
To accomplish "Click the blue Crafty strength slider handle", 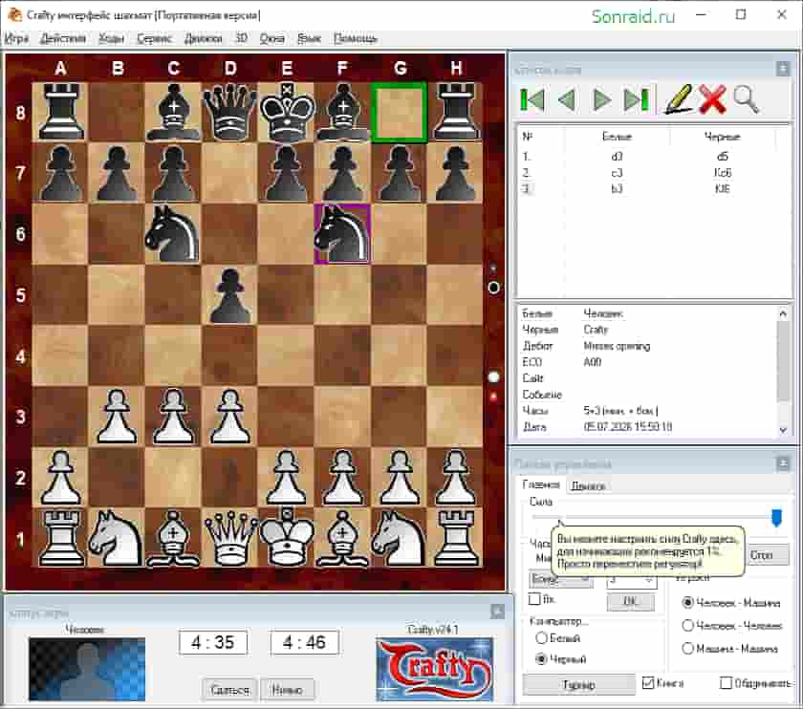I will click(x=776, y=517).
